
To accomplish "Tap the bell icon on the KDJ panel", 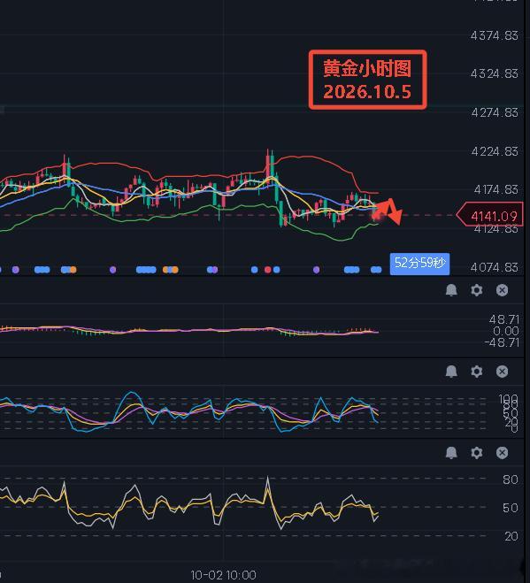I will [x=451, y=372].
